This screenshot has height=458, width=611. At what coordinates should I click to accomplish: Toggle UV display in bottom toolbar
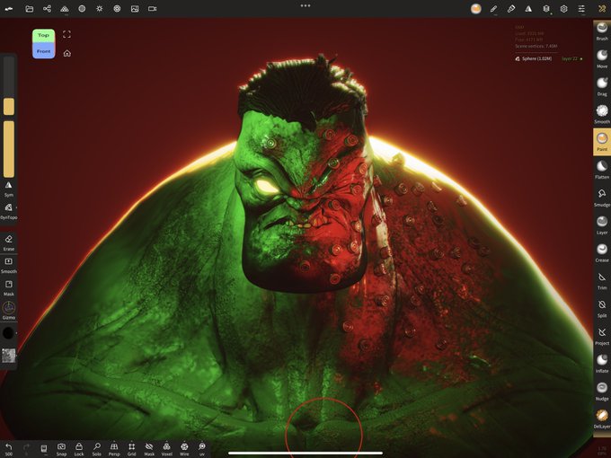pyautogui.click(x=202, y=449)
